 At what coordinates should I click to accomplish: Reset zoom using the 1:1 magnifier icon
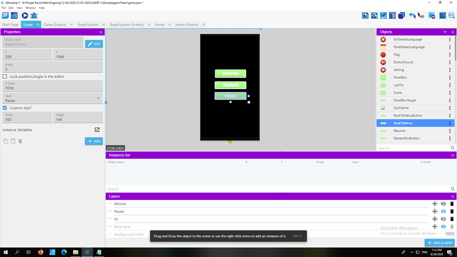tap(452, 15)
